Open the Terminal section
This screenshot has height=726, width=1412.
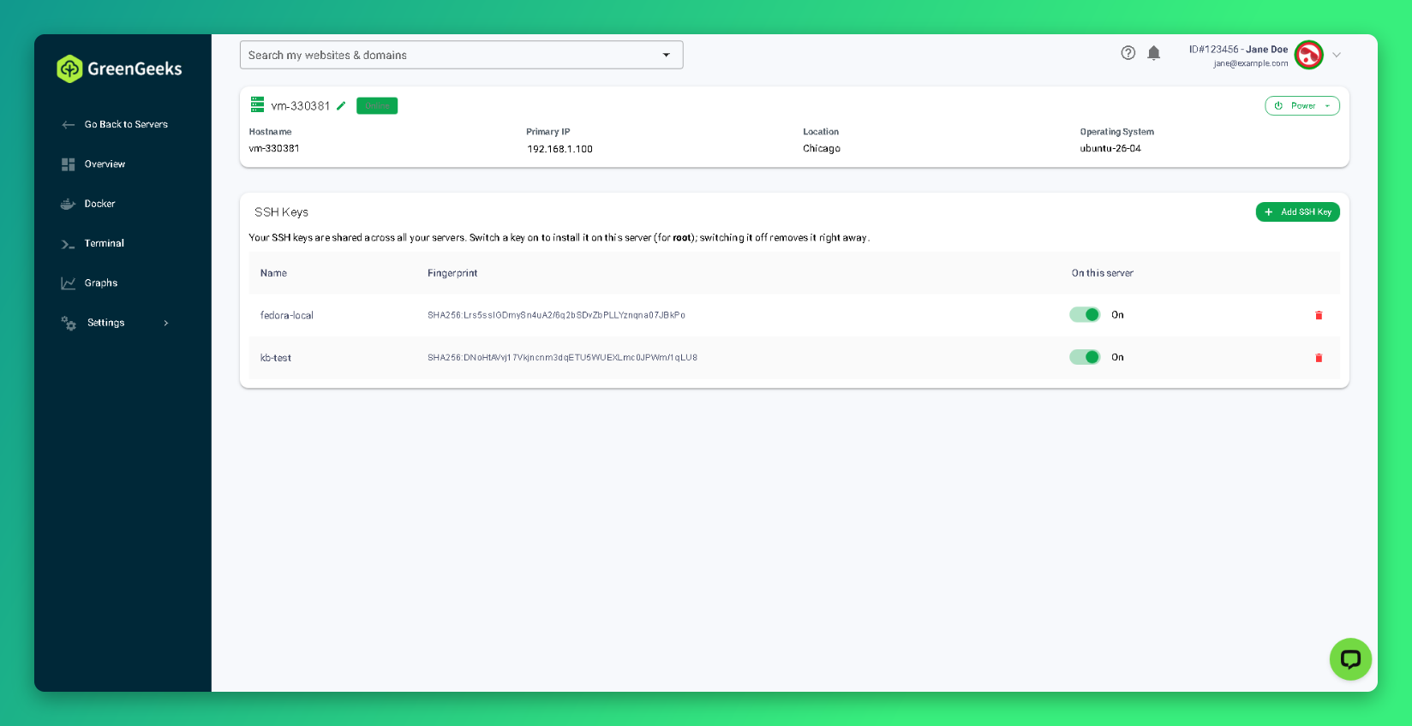[x=105, y=243]
